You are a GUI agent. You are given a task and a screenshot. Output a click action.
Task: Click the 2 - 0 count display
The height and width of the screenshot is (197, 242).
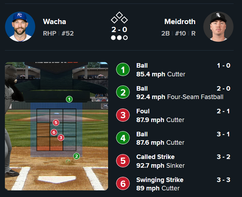(x=119, y=30)
